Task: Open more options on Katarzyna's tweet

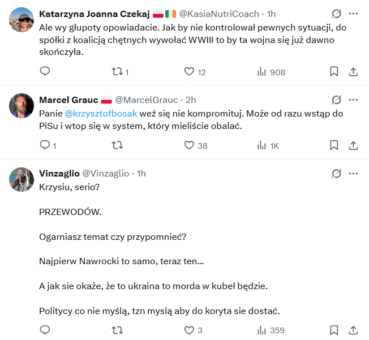Action: tap(353, 14)
